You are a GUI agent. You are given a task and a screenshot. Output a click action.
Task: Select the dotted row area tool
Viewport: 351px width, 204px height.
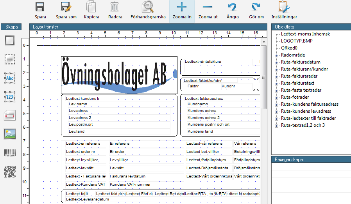click(x=10, y=59)
